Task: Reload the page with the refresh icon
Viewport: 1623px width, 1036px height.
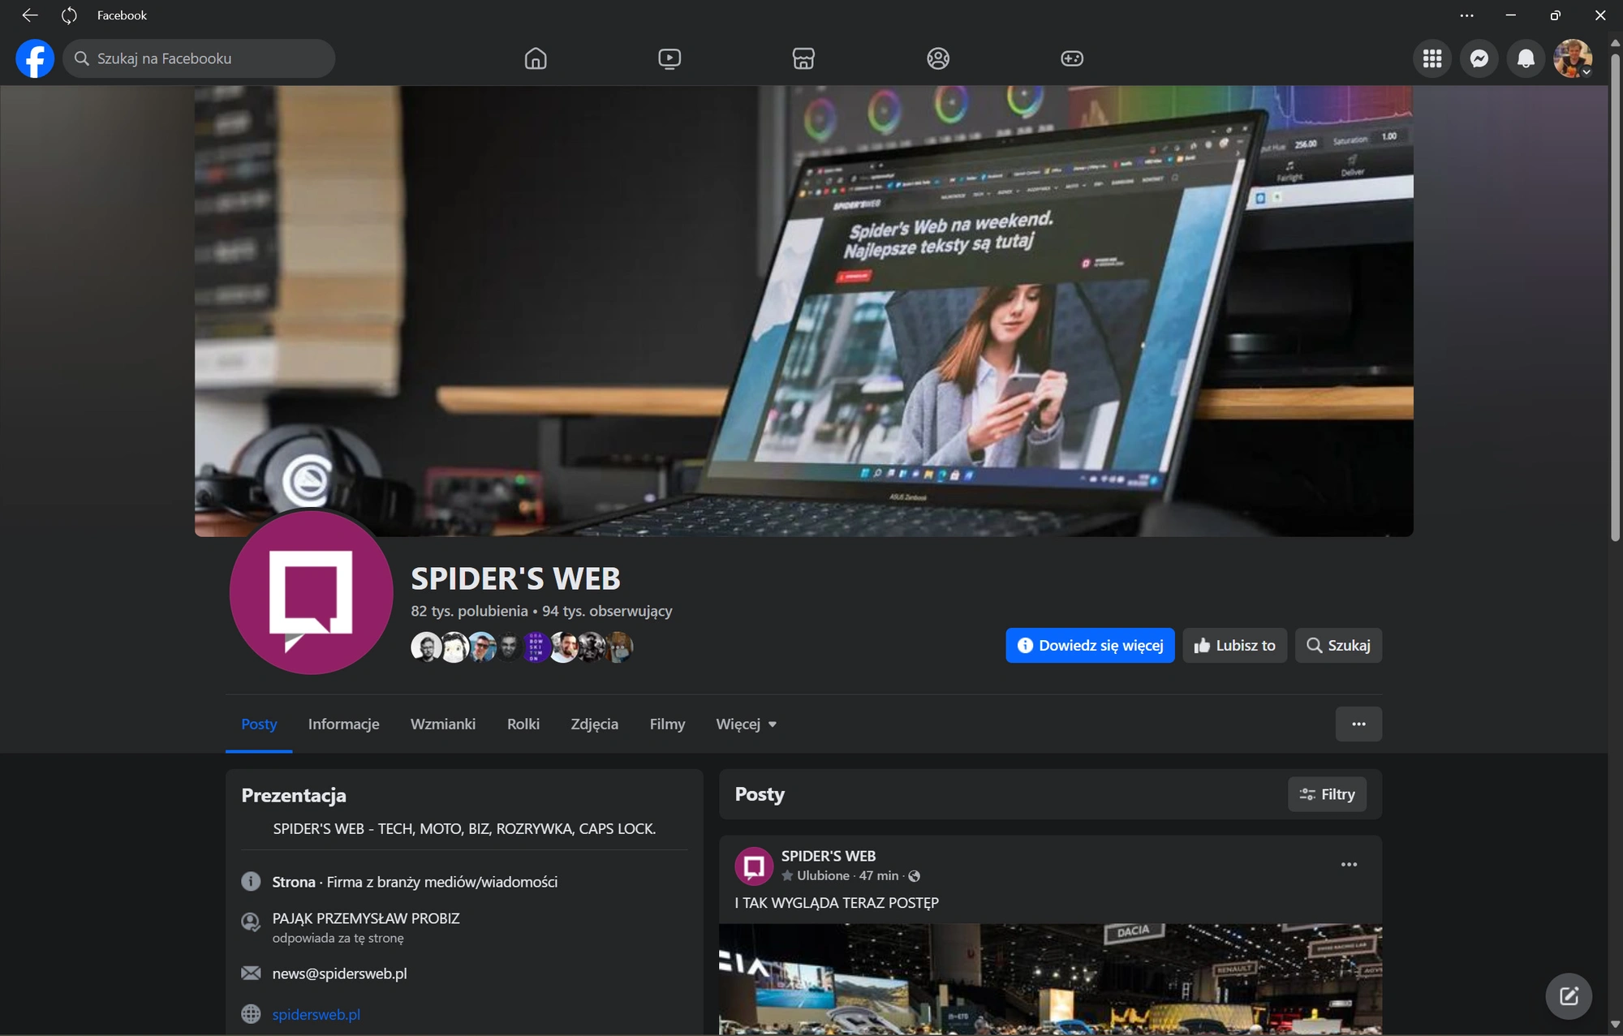Action: coord(69,15)
